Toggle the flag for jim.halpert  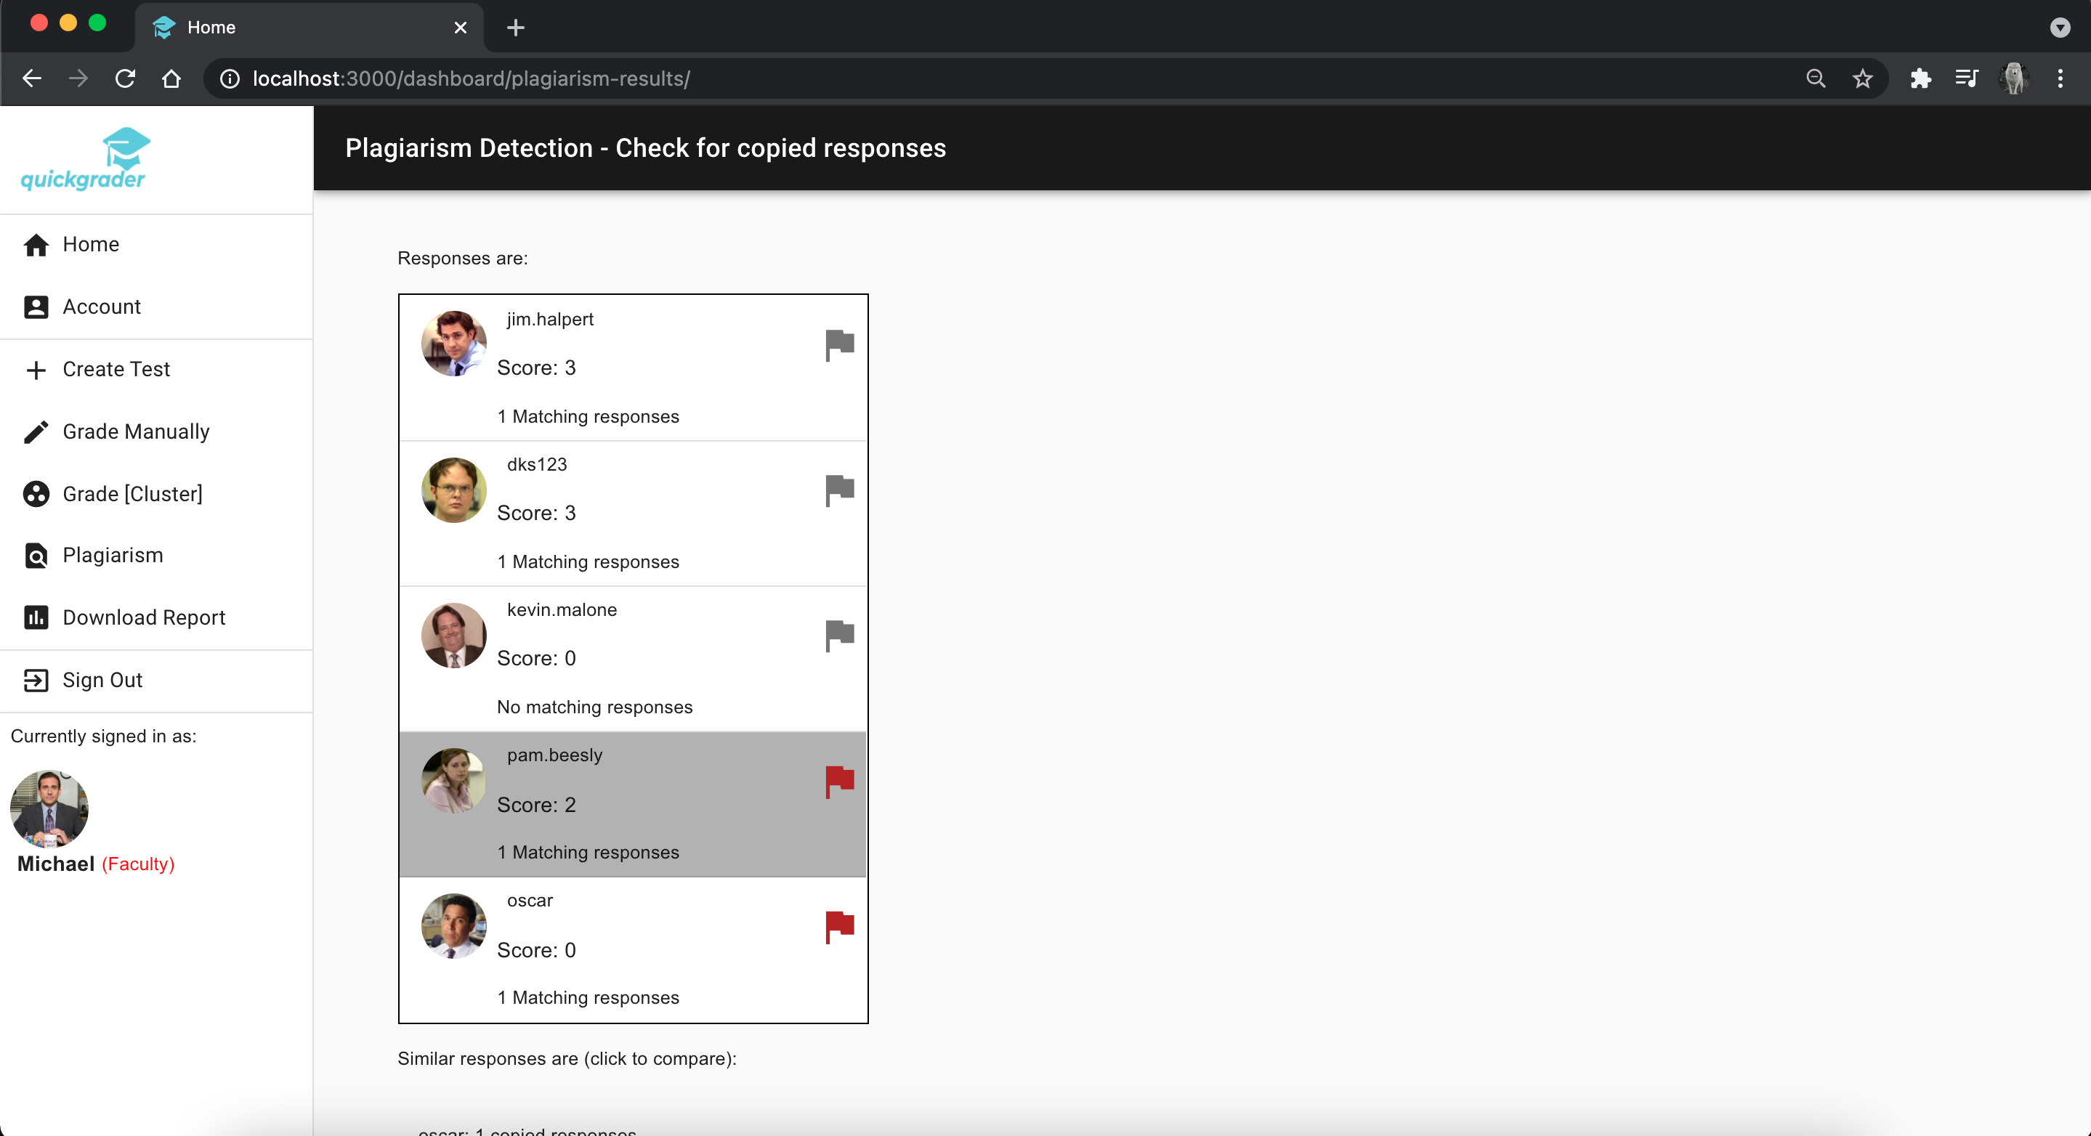(839, 344)
